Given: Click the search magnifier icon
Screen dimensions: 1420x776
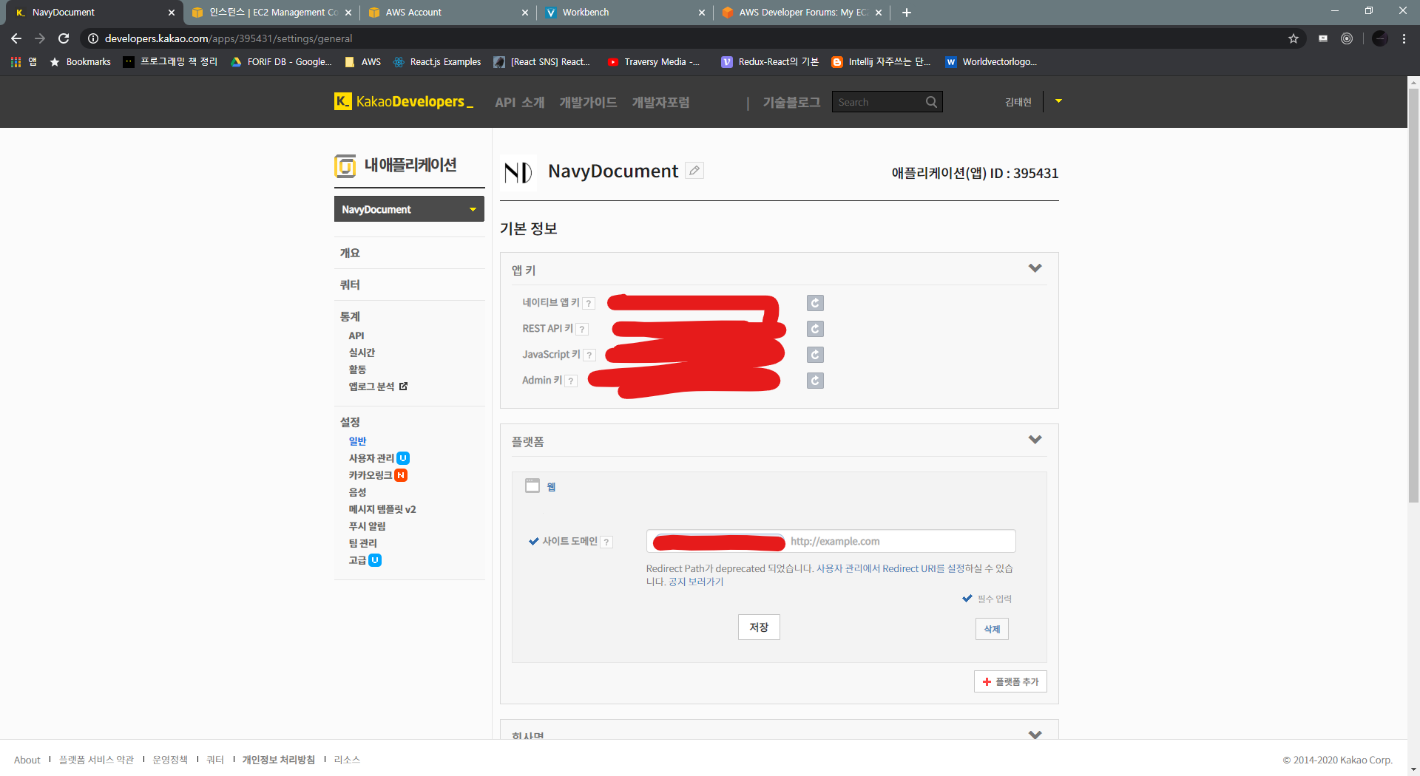Looking at the screenshot, I should click(x=931, y=102).
